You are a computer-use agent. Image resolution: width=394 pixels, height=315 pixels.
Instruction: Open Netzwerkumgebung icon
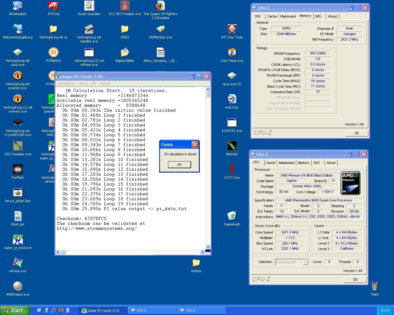[x=18, y=32]
